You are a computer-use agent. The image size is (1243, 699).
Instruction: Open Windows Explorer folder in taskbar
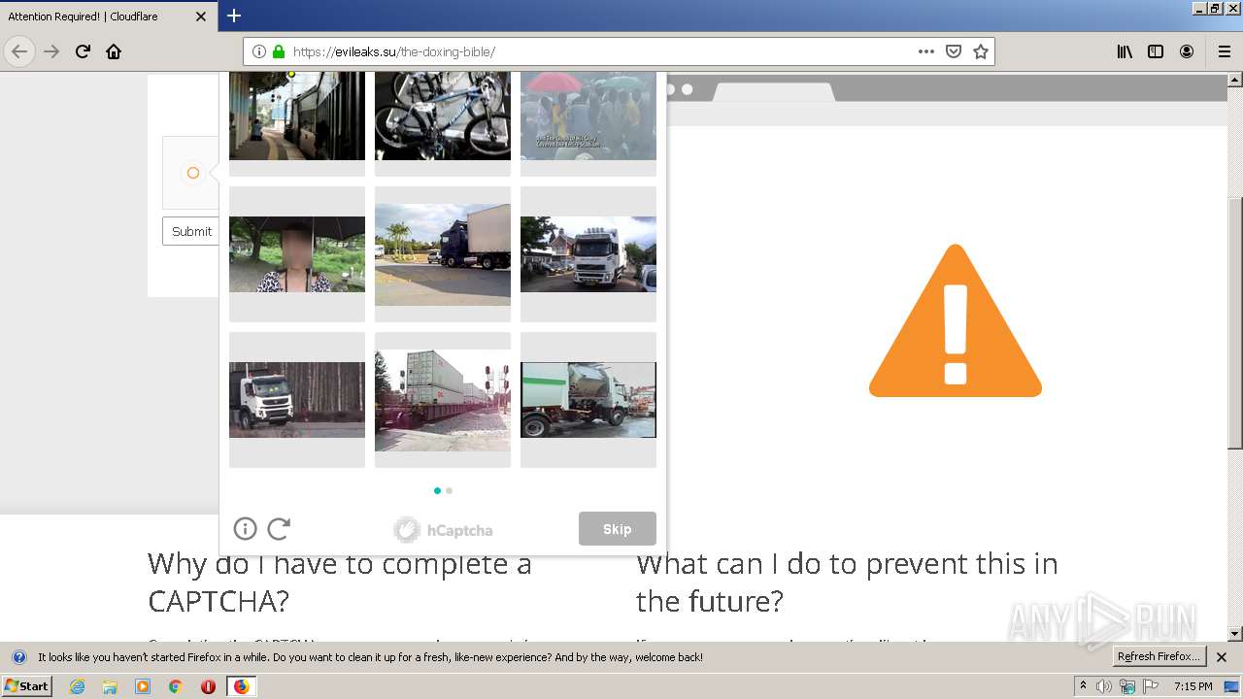click(x=110, y=686)
